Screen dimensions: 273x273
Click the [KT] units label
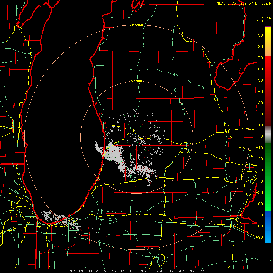(259, 21)
